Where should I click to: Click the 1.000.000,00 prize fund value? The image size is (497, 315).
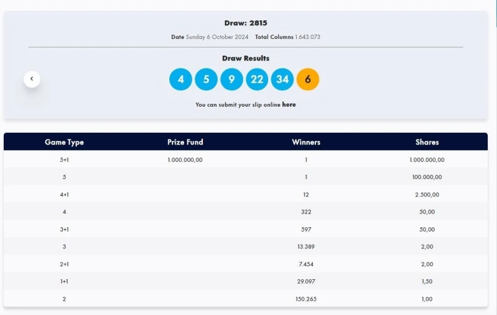[185, 160]
